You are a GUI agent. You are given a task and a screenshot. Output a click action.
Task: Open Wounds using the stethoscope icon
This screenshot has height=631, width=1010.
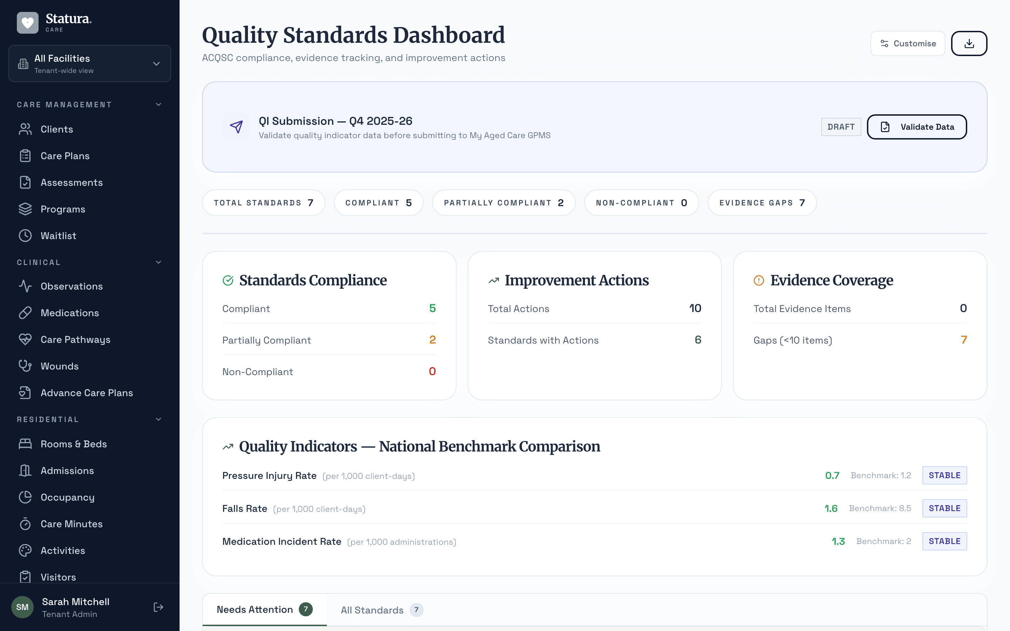(25, 366)
